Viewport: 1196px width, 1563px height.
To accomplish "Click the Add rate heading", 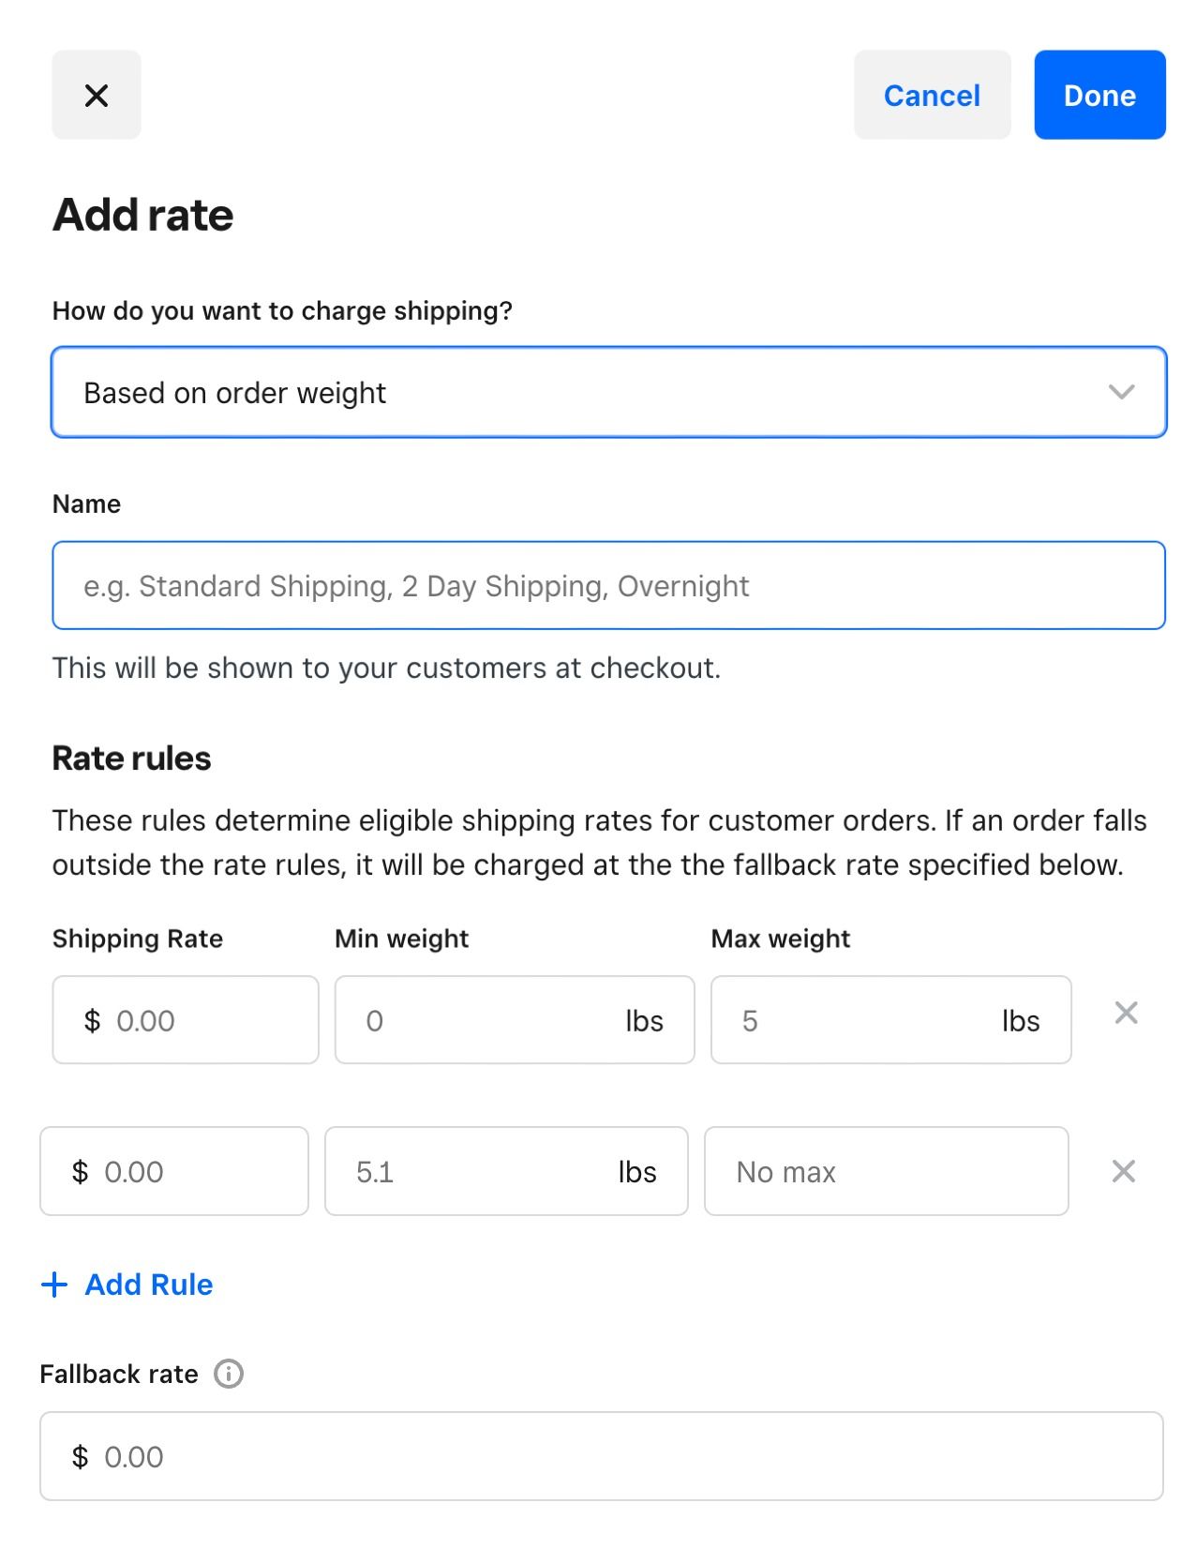I will tap(142, 214).
